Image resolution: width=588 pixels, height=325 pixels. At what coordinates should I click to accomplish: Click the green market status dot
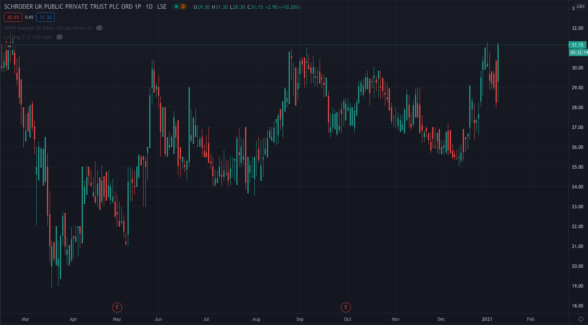(x=176, y=7)
